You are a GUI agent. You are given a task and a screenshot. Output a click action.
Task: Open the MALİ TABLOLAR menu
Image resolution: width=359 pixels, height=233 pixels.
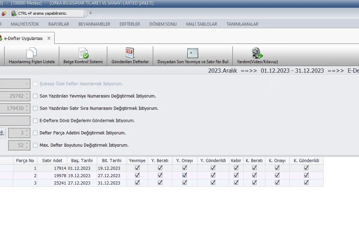click(x=202, y=24)
